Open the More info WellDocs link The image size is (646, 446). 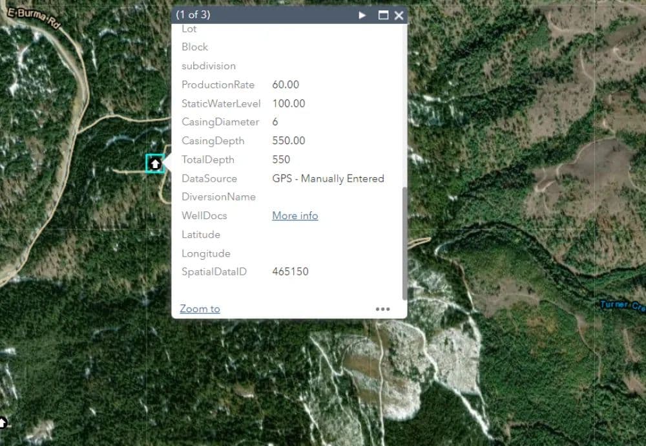point(295,216)
